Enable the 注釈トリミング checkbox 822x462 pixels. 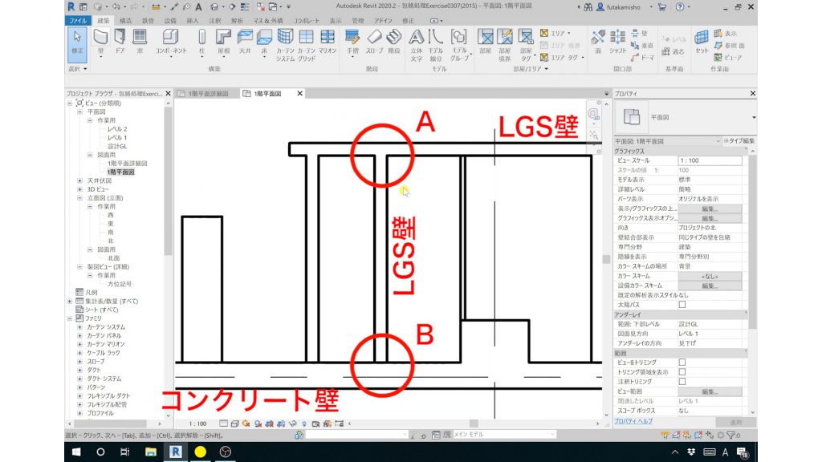[x=682, y=380]
